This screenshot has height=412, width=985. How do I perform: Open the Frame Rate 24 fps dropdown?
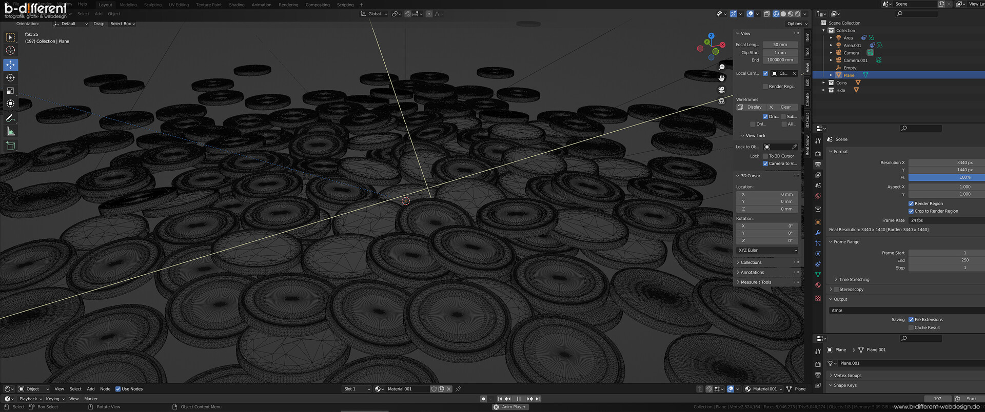[947, 220]
